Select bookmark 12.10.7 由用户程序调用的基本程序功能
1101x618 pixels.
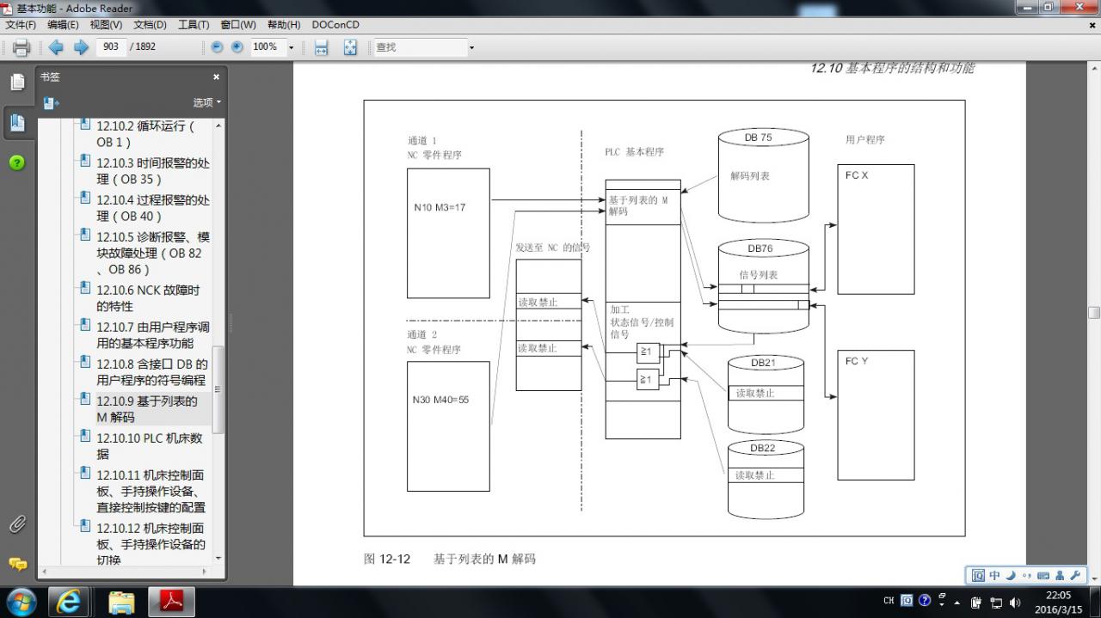coord(152,335)
